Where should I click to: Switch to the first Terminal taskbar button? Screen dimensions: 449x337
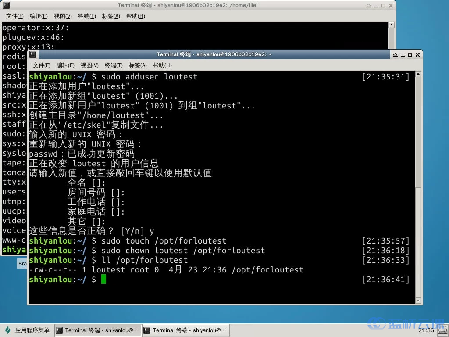pyautogui.click(x=98, y=330)
